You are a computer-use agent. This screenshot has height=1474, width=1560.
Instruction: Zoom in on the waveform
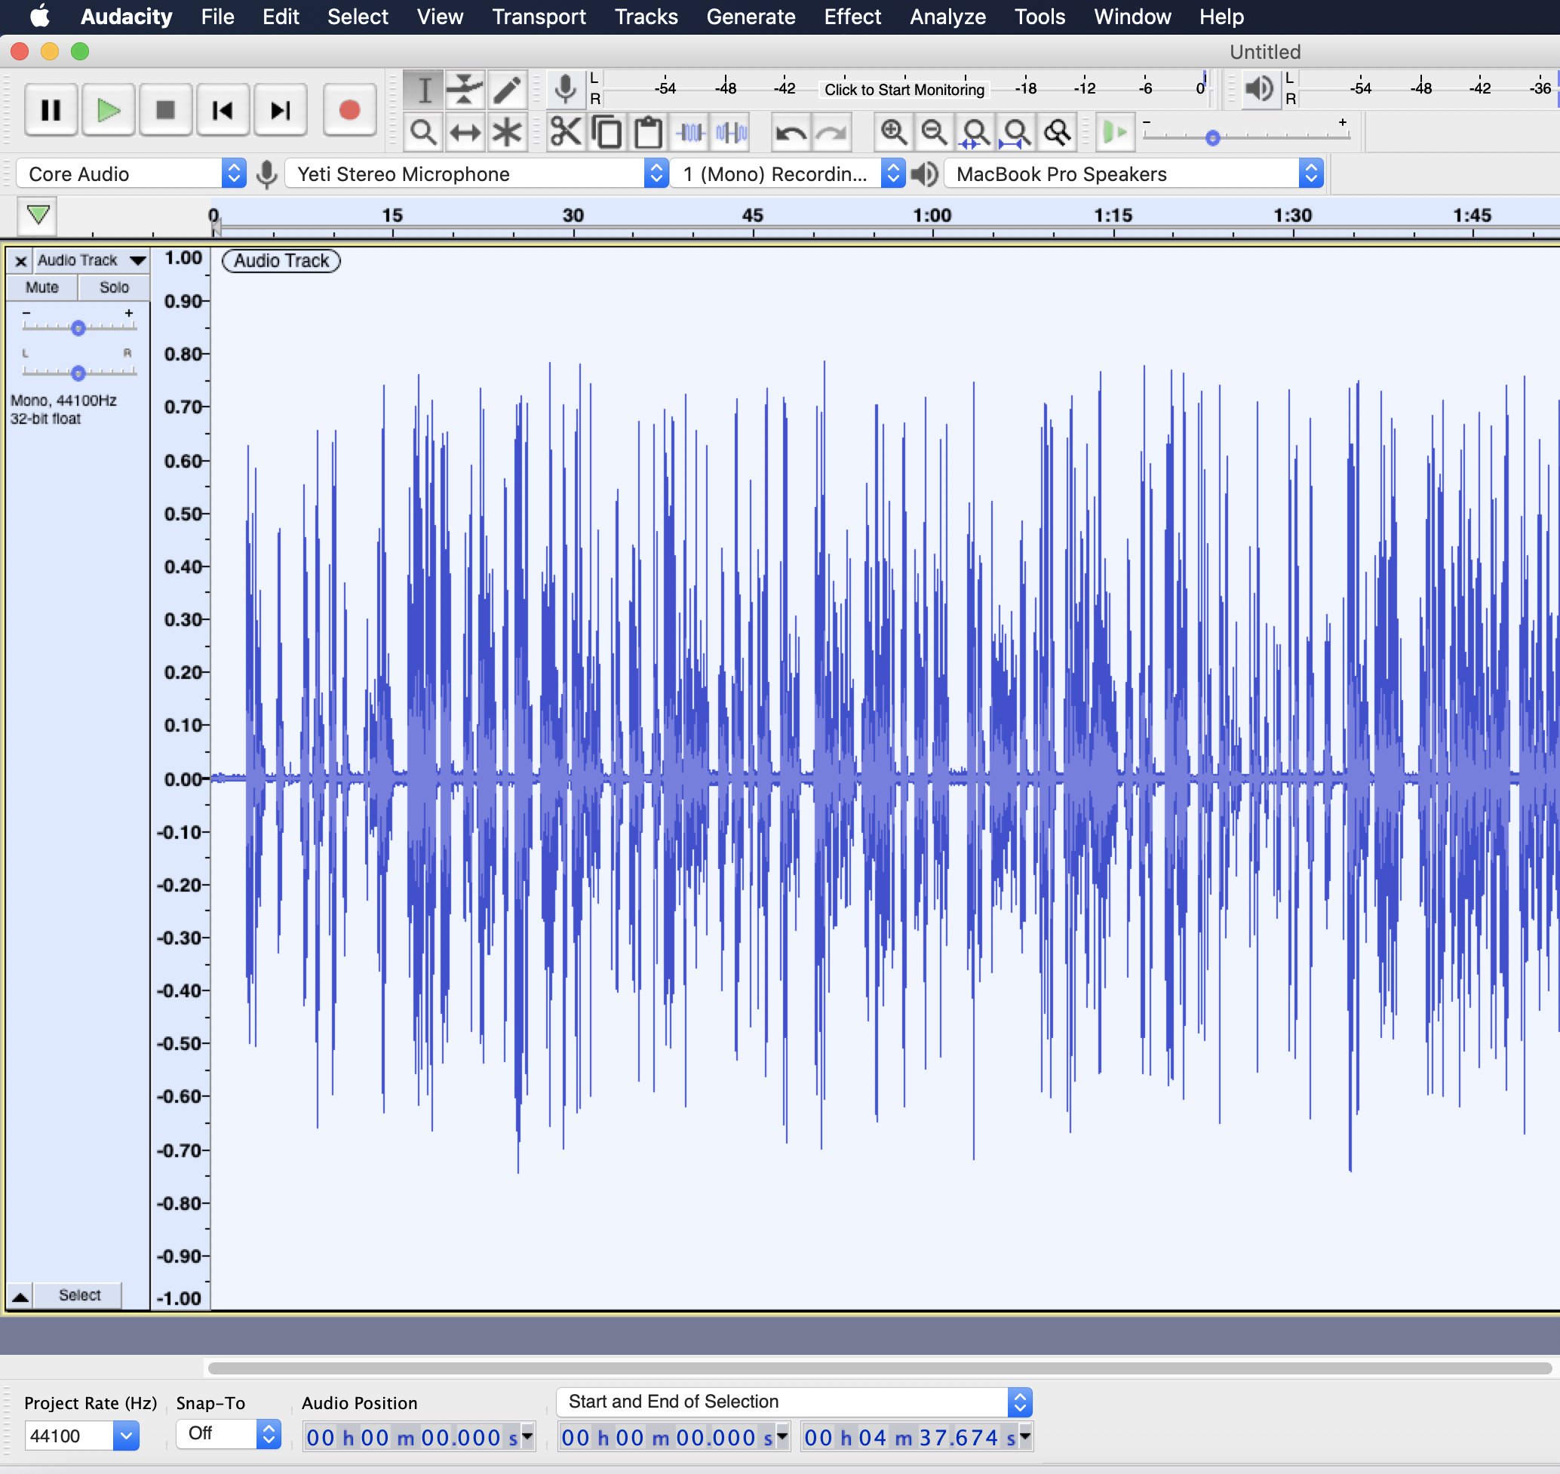[x=893, y=132]
